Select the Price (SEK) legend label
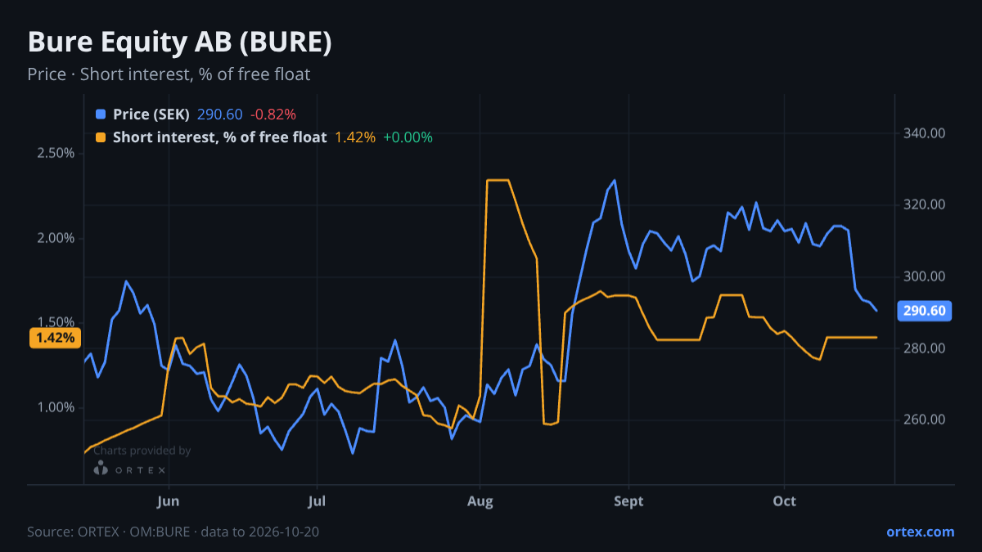Image resolution: width=982 pixels, height=552 pixels. pyautogui.click(x=151, y=114)
